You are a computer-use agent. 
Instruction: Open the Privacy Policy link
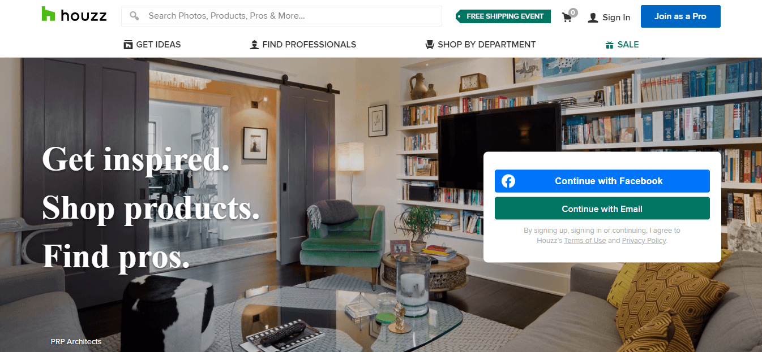pos(644,241)
